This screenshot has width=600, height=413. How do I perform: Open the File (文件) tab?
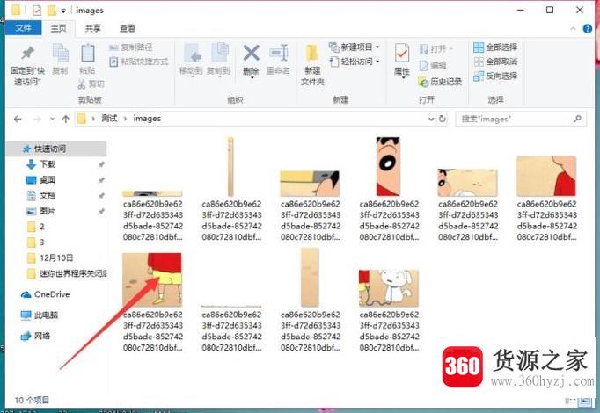[x=24, y=28]
